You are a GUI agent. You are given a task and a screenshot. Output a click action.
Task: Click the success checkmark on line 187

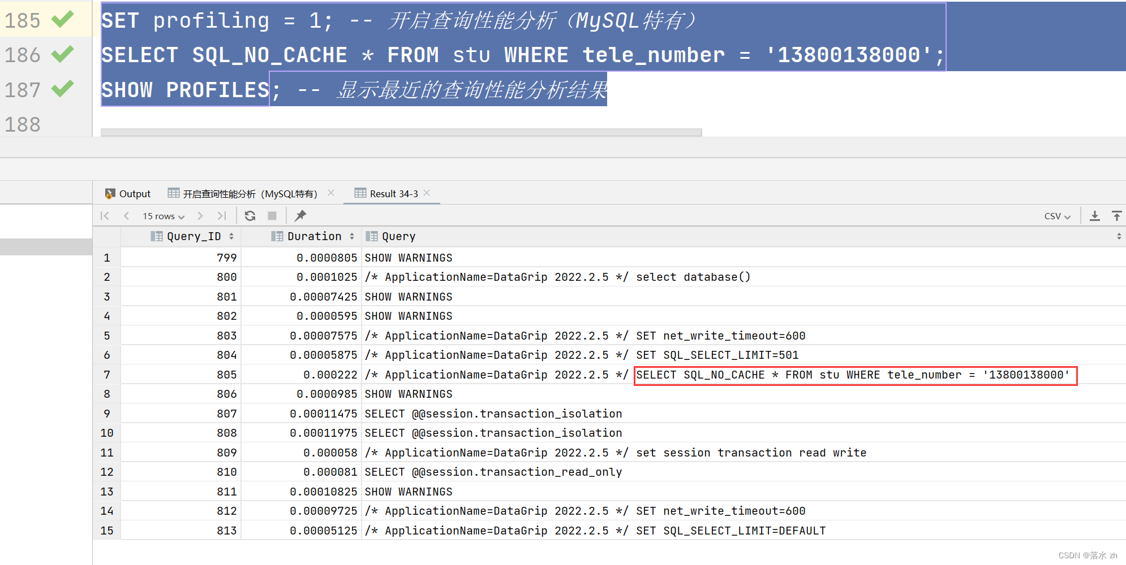63,89
